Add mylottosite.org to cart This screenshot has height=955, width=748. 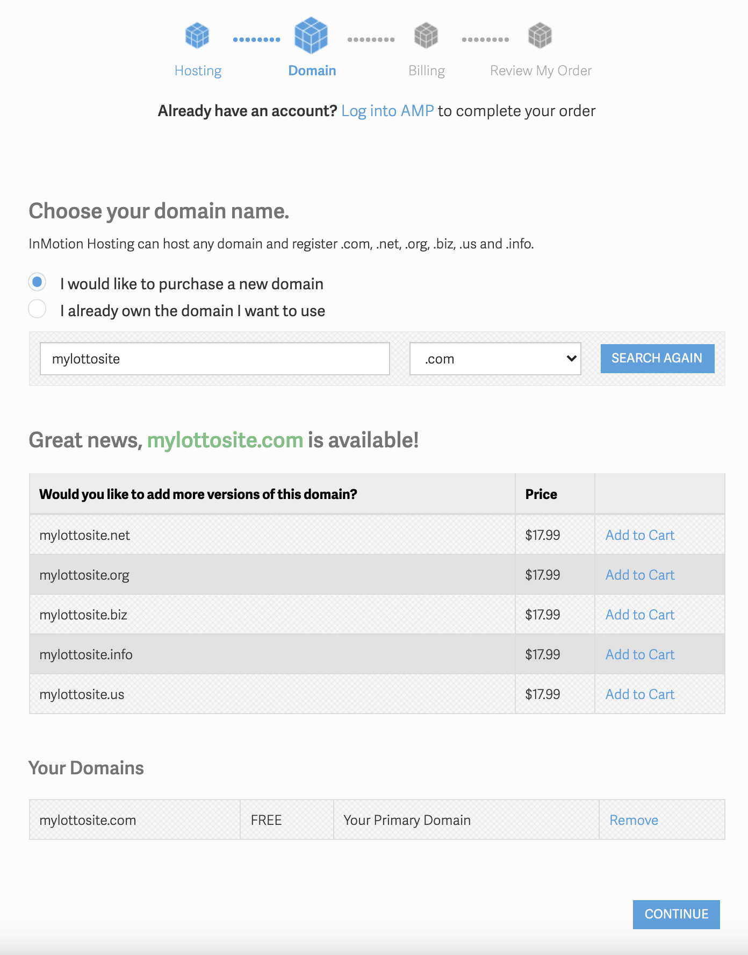click(639, 575)
